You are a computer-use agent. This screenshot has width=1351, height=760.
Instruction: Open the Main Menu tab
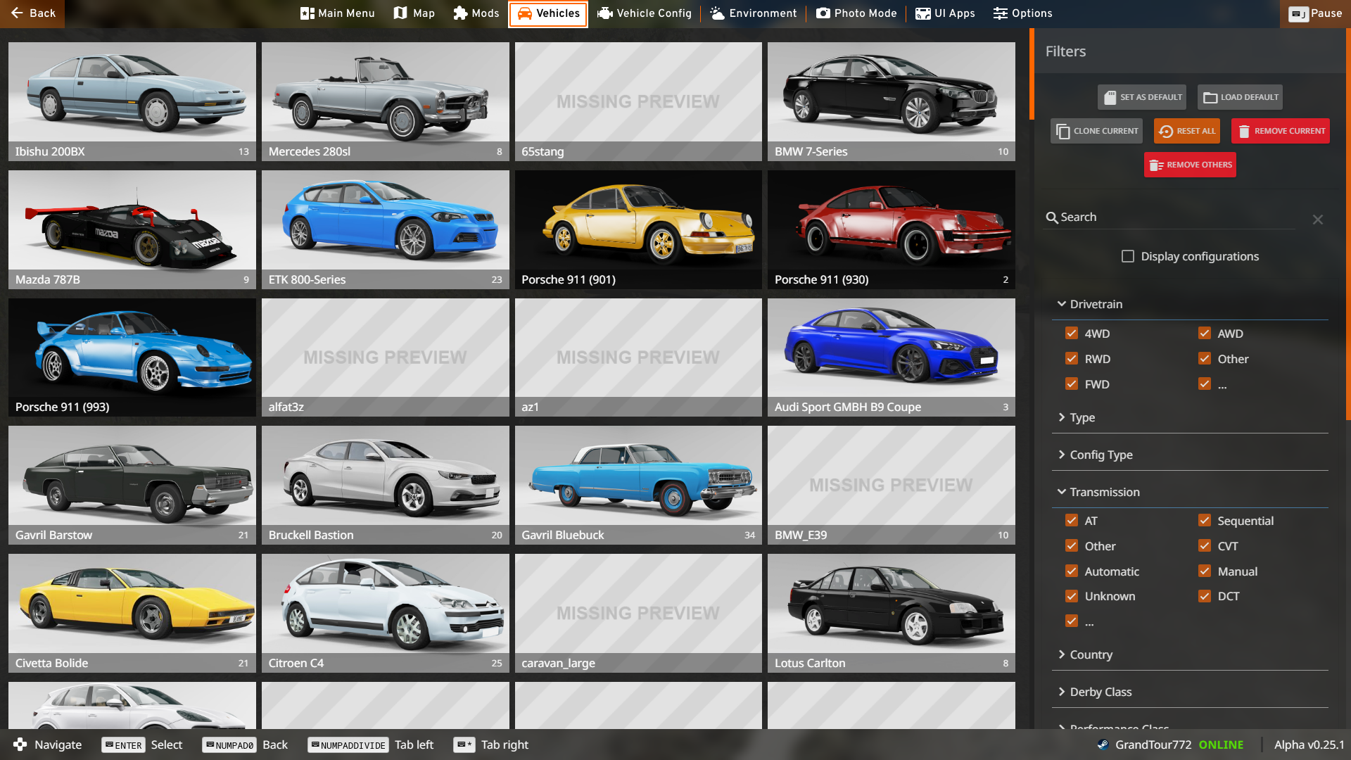pyautogui.click(x=338, y=13)
